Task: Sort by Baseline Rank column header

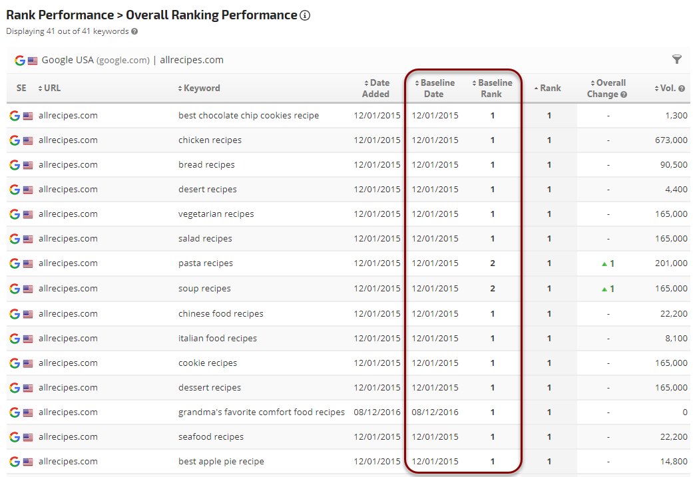Action: (493, 88)
